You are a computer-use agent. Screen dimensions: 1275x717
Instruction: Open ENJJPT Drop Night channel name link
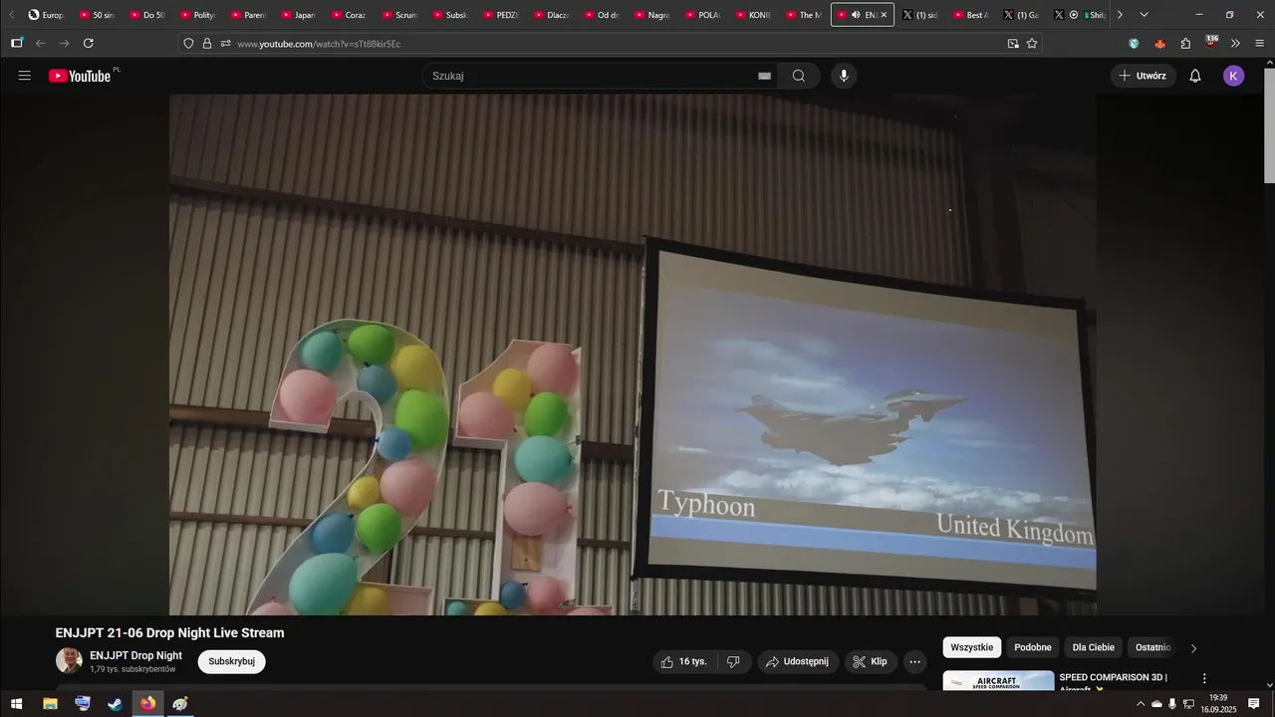(135, 655)
